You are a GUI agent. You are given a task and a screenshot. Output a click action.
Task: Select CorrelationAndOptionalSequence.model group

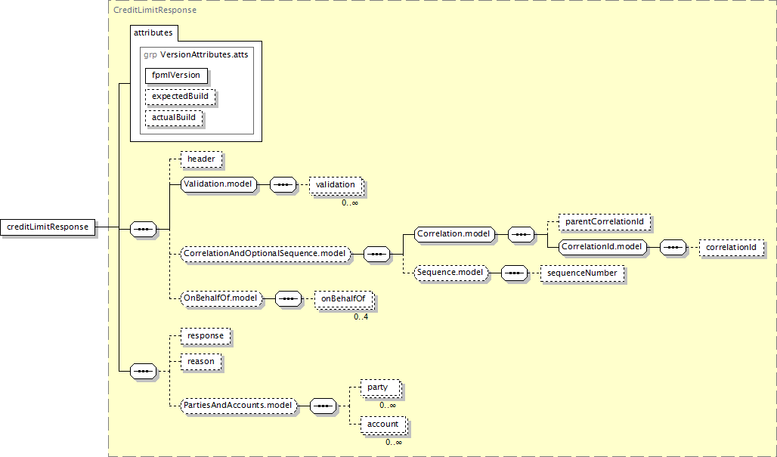tap(265, 254)
